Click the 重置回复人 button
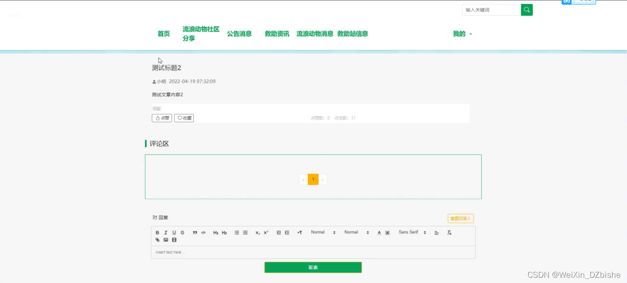 click(x=461, y=219)
